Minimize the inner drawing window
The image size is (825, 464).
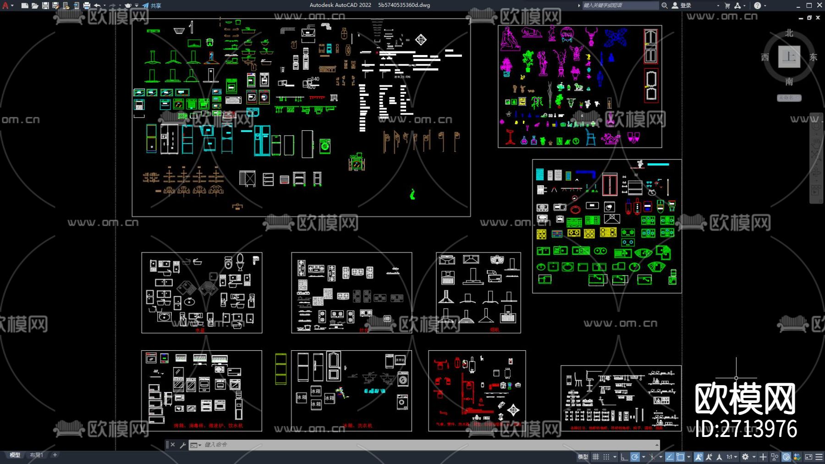point(801,18)
